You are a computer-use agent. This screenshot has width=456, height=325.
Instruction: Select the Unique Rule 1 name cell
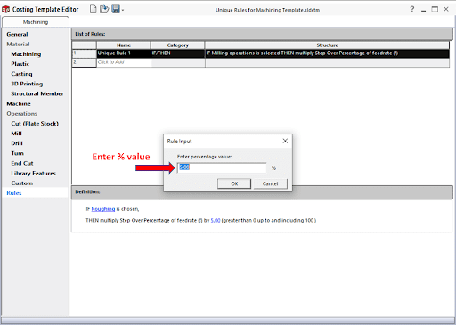124,53
